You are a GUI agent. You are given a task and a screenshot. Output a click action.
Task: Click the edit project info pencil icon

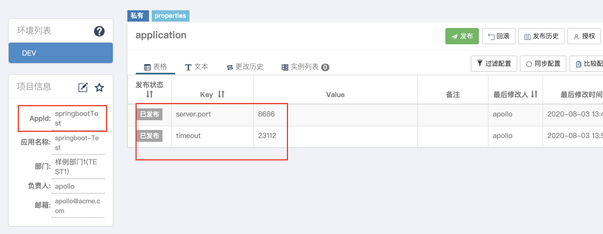(x=83, y=87)
